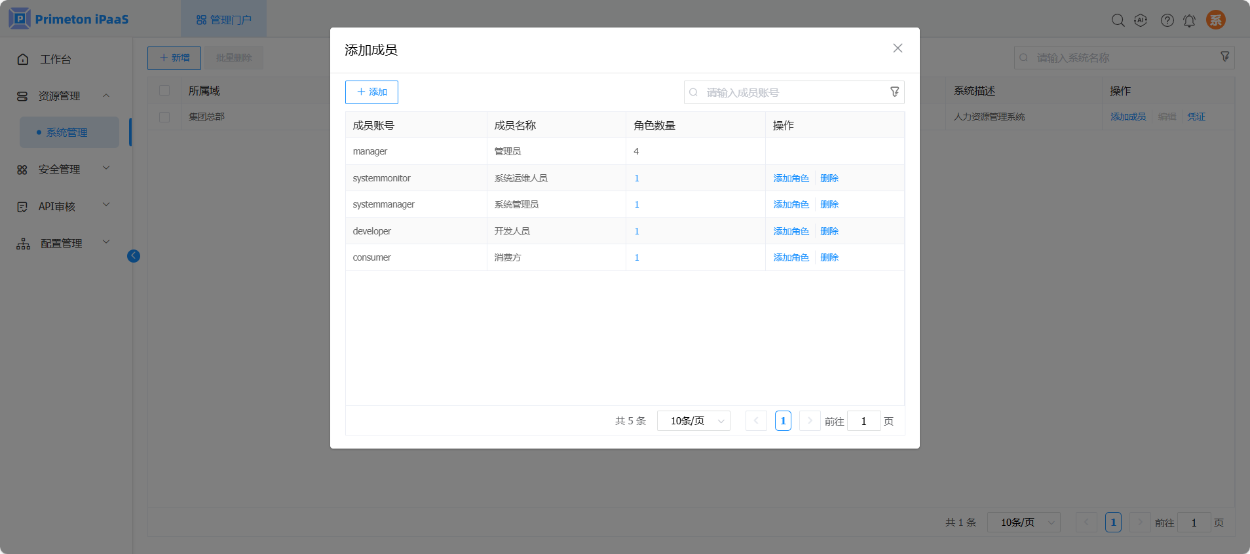Click the Primeton iPaaS logo
This screenshot has height=554, width=1250.
[69, 19]
